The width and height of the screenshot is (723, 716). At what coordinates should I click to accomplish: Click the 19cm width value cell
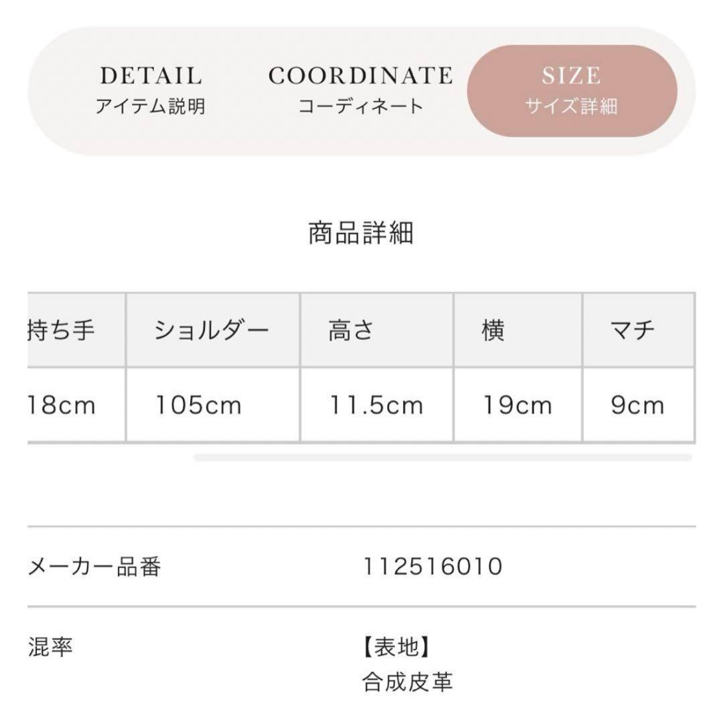coord(518,405)
